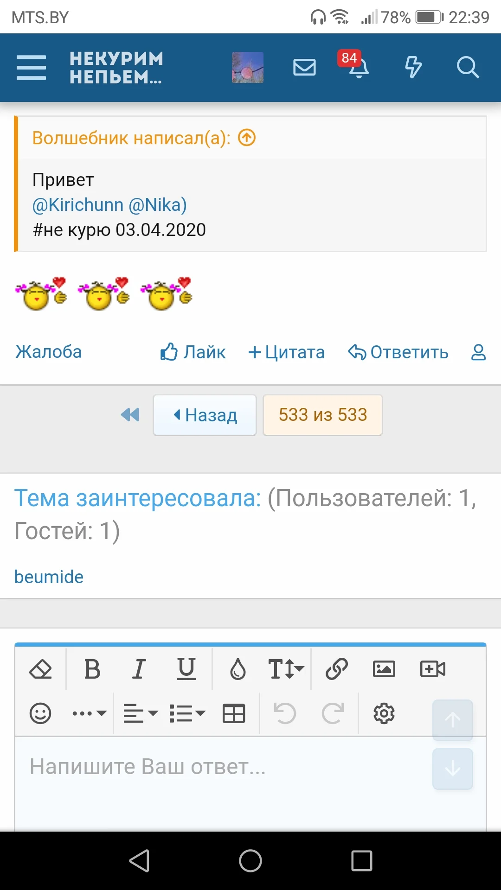The width and height of the screenshot is (501, 890).
Task: Insert a hyperlink in the editor
Action: coord(335,668)
